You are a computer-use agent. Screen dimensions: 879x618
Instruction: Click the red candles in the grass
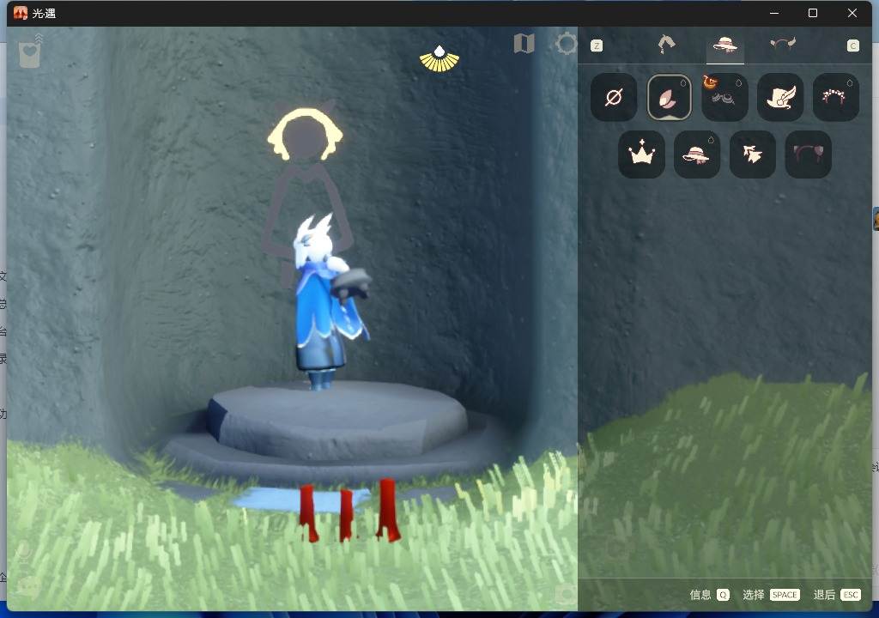350,512
